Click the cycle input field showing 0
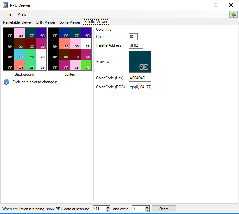Screen dimensions: 239x214 pyautogui.click(x=138, y=209)
